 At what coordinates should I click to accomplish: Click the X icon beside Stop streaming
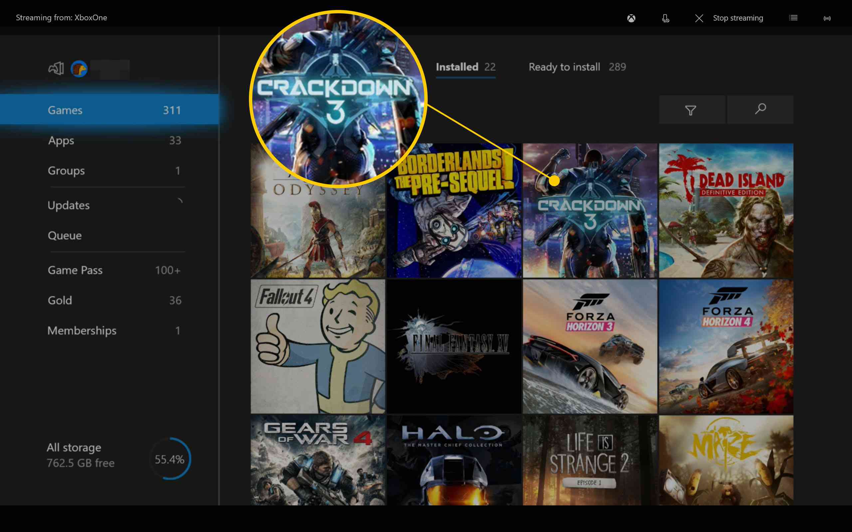[699, 18]
